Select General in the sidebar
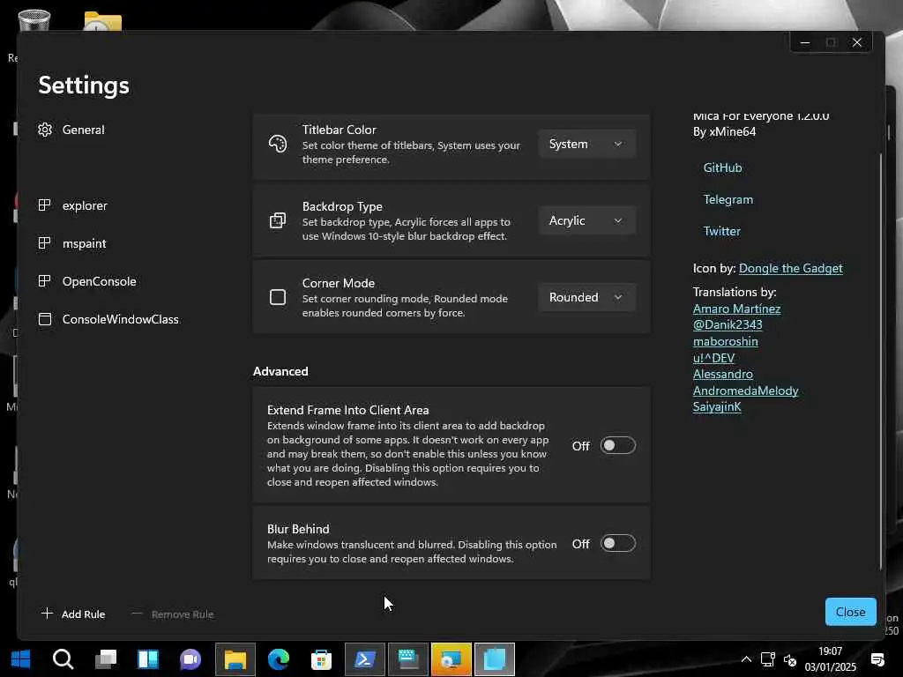Image resolution: width=903 pixels, height=677 pixels. 84,130
